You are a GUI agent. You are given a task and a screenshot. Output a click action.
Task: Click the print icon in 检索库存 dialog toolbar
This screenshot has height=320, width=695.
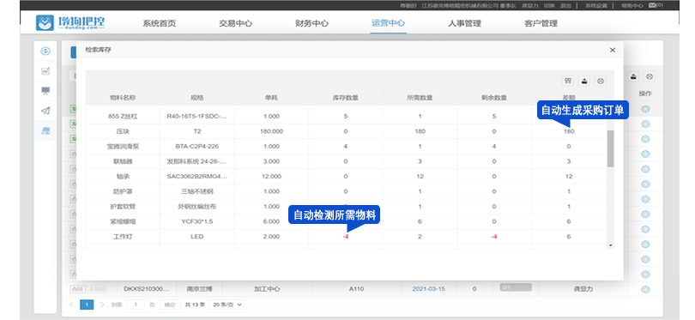[x=600, y=81]
